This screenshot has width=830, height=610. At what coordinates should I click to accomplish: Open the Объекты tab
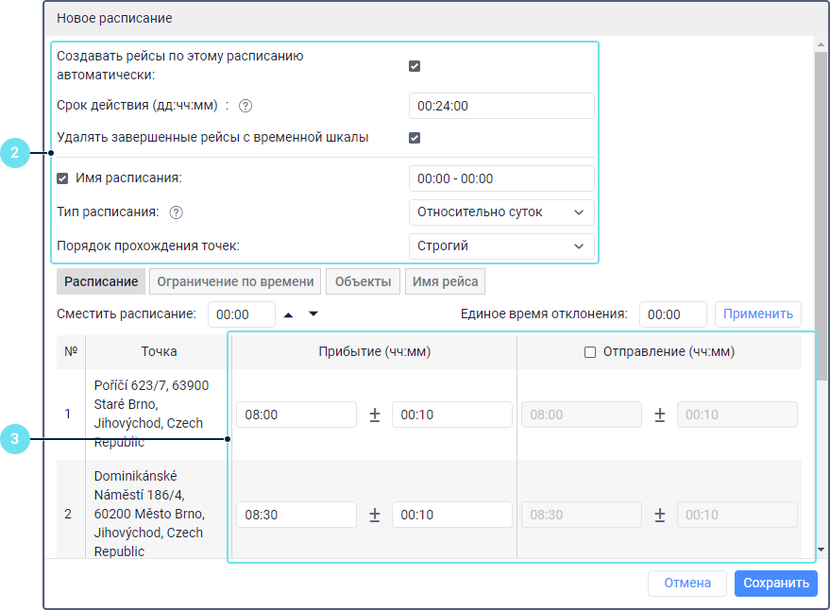(363, 281)
